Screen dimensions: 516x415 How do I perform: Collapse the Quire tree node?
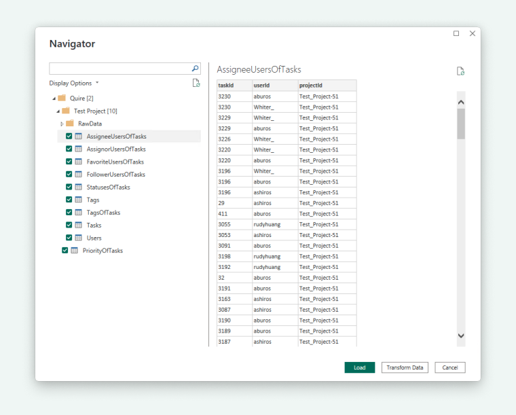point(54,98)
